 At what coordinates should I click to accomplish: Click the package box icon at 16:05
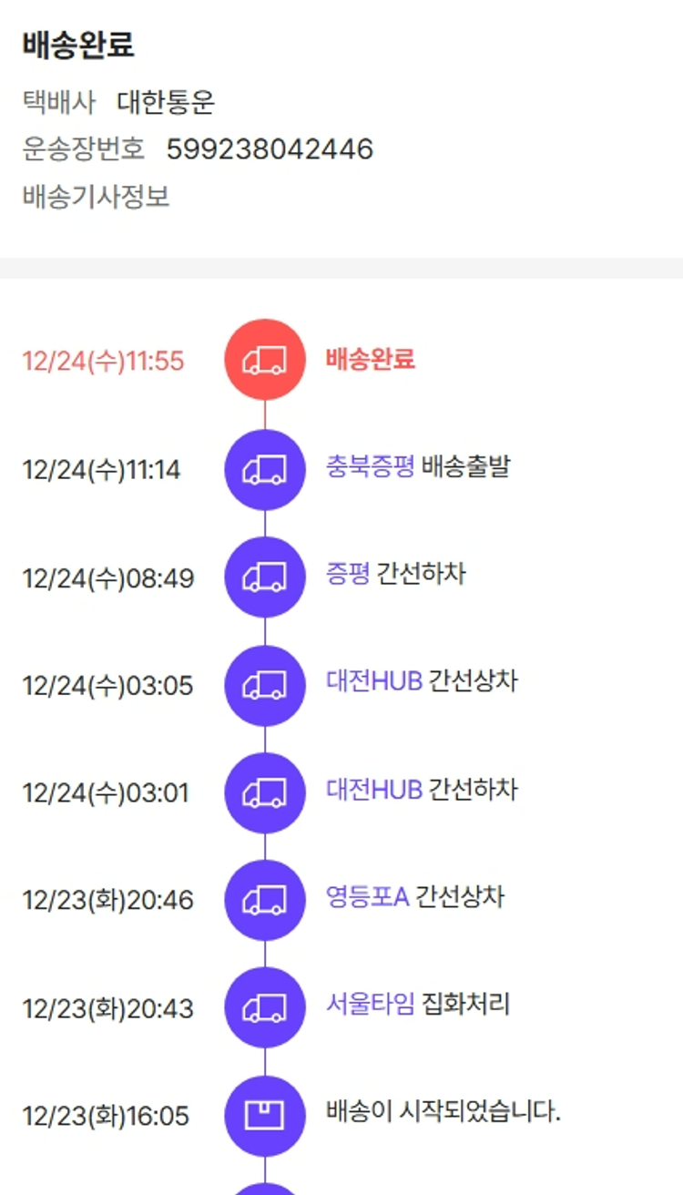[x=265, y=1115]
